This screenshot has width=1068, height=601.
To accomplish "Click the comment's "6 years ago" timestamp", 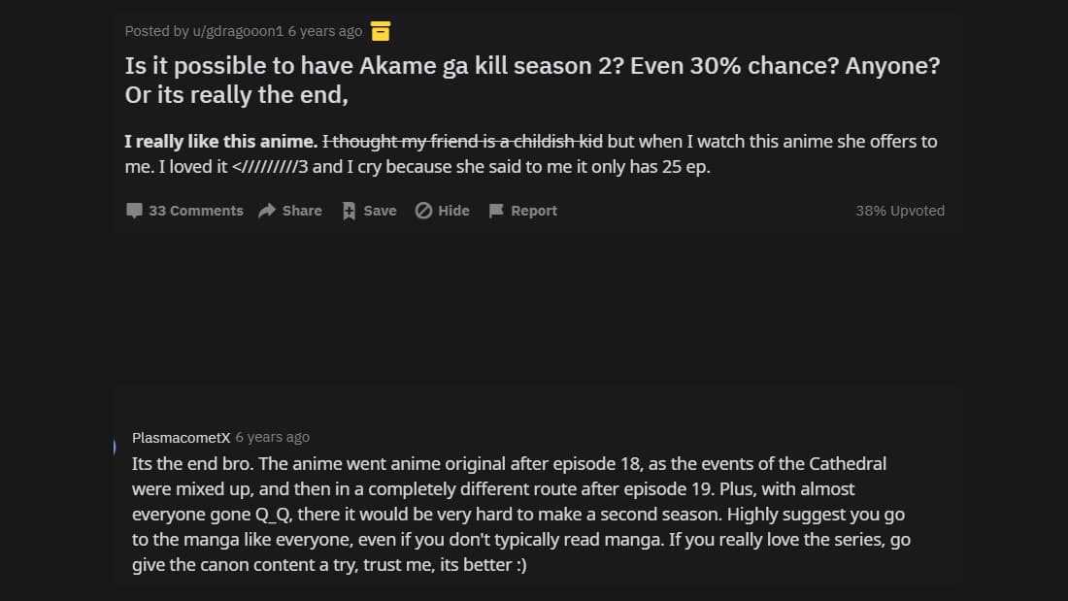I will coord(273,437).
